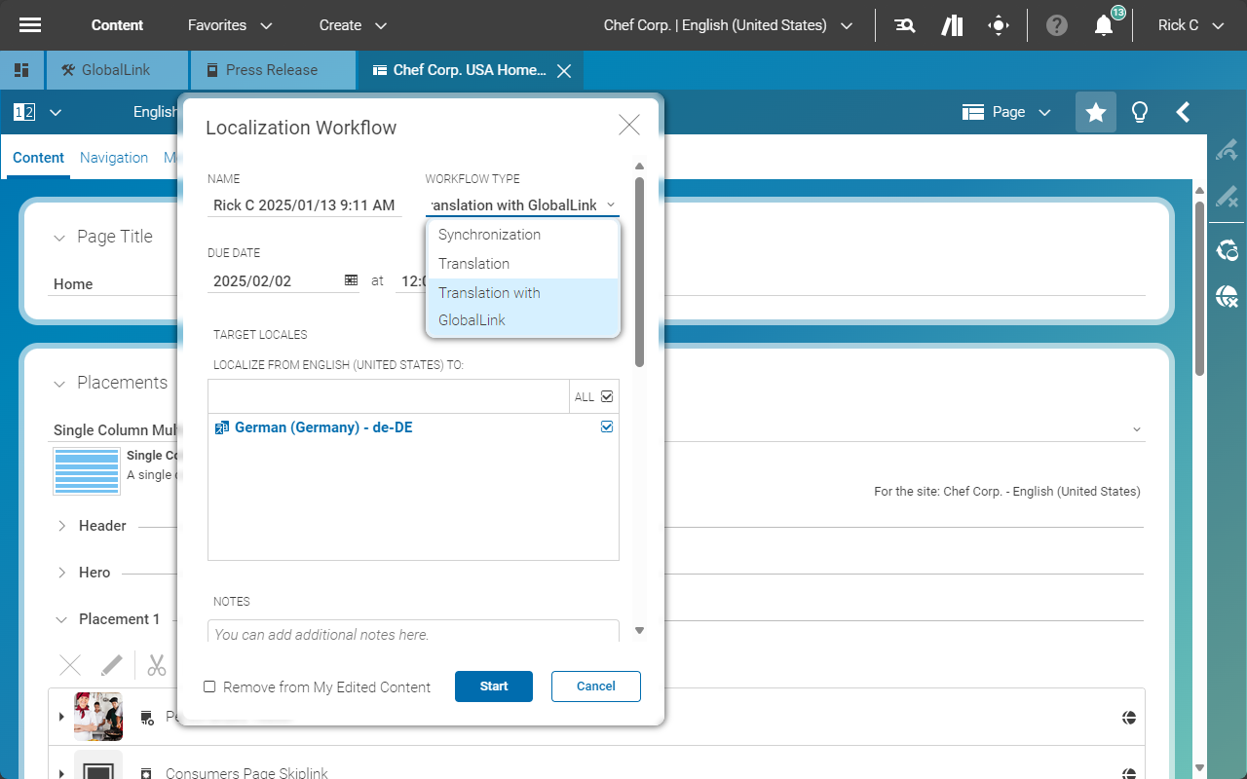Image resolution: width=1247 pixels, height=779 pixels.
Task: Collapse the Placements section
Action: (x=58, y=383)
